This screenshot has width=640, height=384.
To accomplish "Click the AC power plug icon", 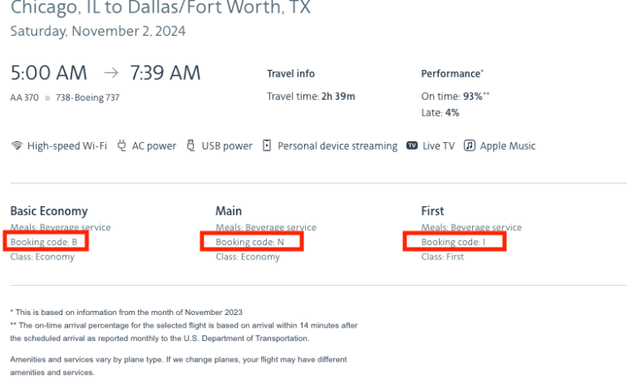I will (x=122, y=146).
